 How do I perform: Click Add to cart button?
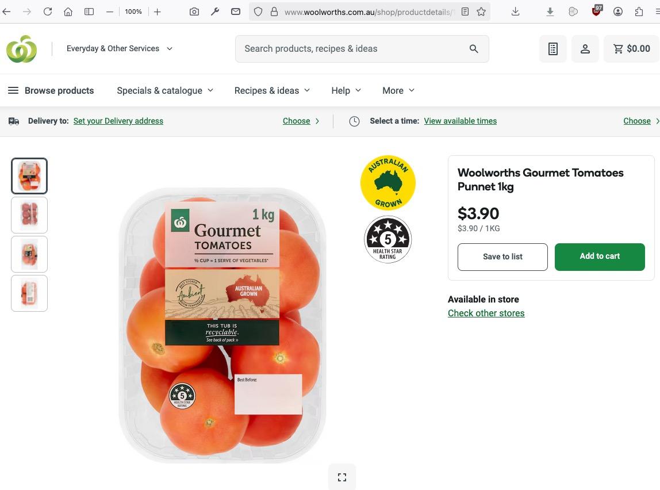(x=600, y=257)
